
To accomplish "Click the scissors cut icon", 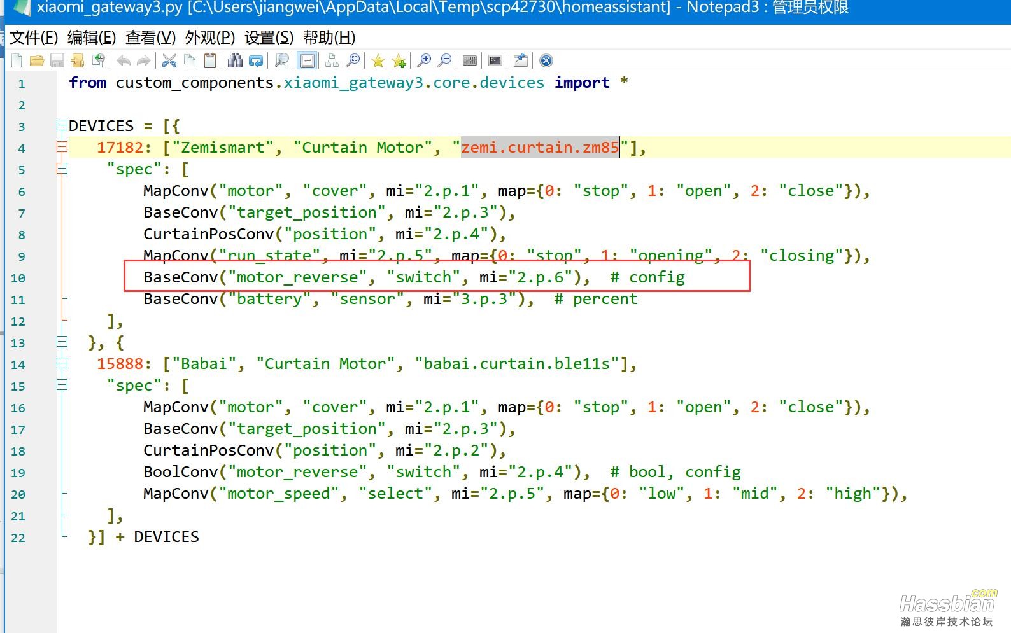I will (169, 60).
